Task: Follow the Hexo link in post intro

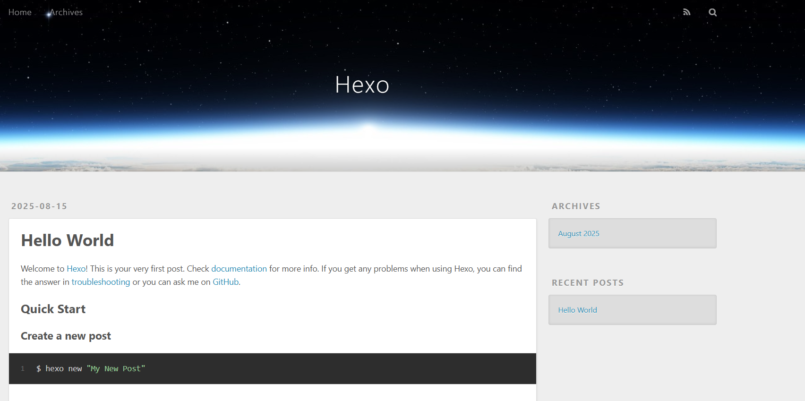Action: (x=76, y=269)
